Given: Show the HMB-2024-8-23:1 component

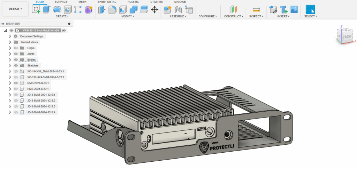Looking at the screenshot, I should point(16,89).
